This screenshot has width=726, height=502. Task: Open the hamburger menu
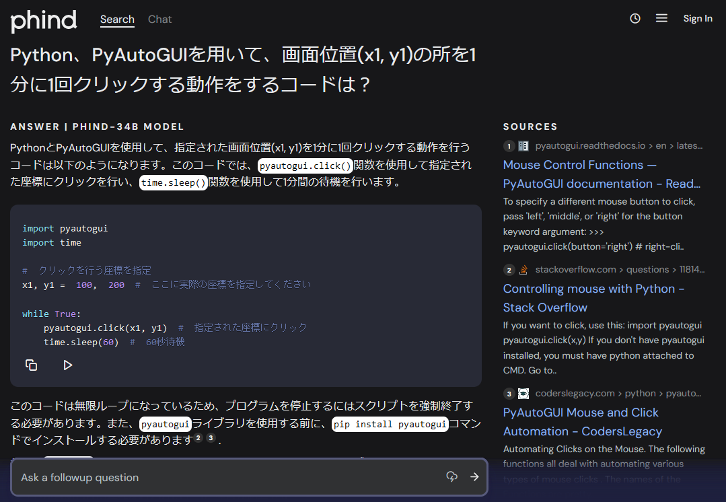click(x=661, y=18)
